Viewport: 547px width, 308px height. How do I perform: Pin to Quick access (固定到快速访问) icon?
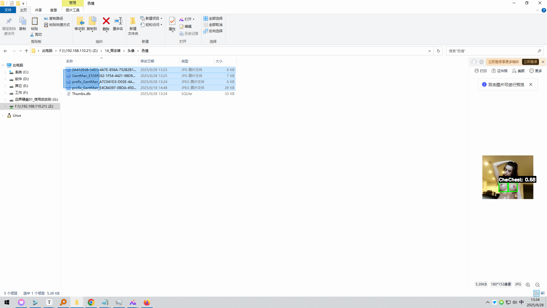pyautogui.click(x=9, y=21)
